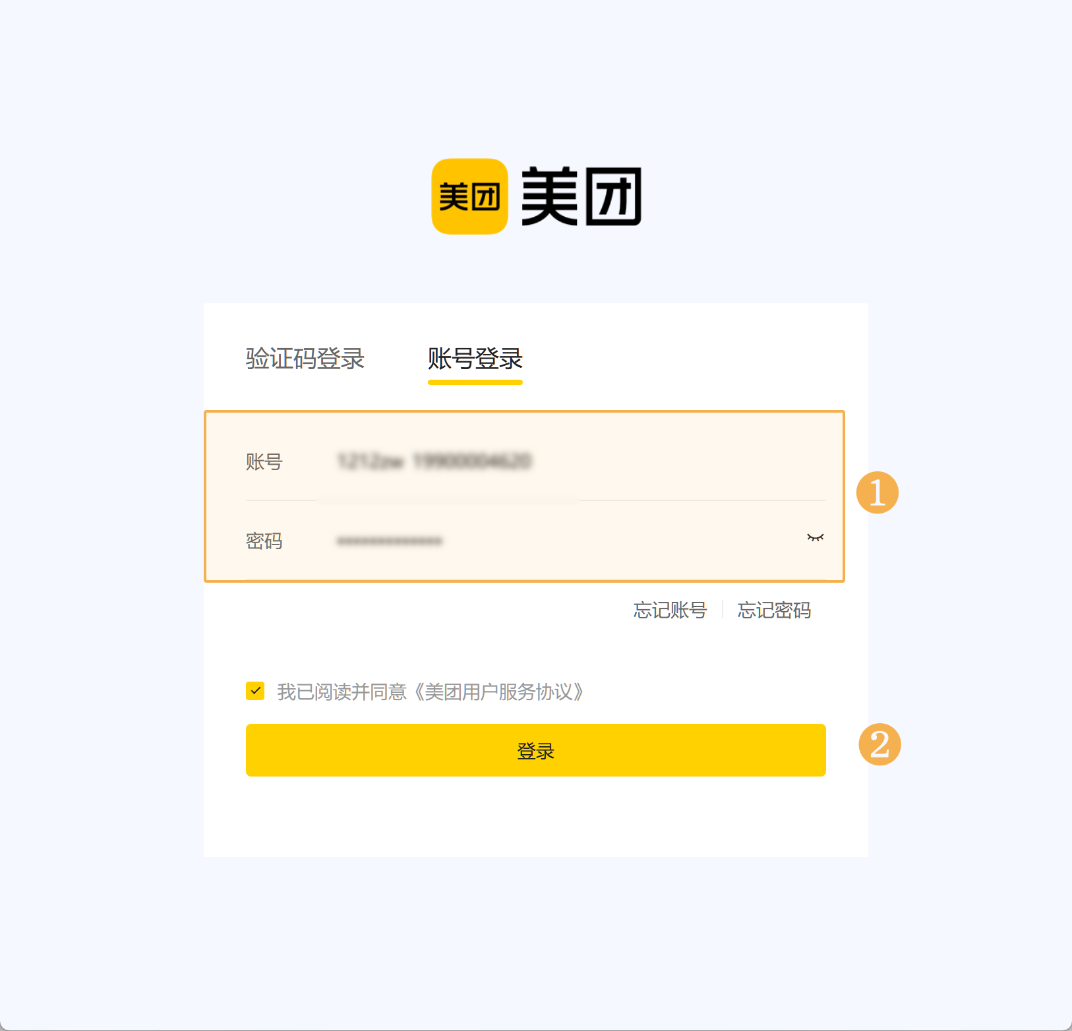Click the black 美团 wordmark logo

(x=581, y=196)
